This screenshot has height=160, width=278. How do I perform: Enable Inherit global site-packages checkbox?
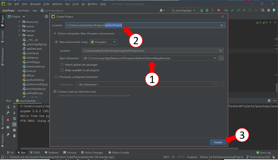pos(62,65)
